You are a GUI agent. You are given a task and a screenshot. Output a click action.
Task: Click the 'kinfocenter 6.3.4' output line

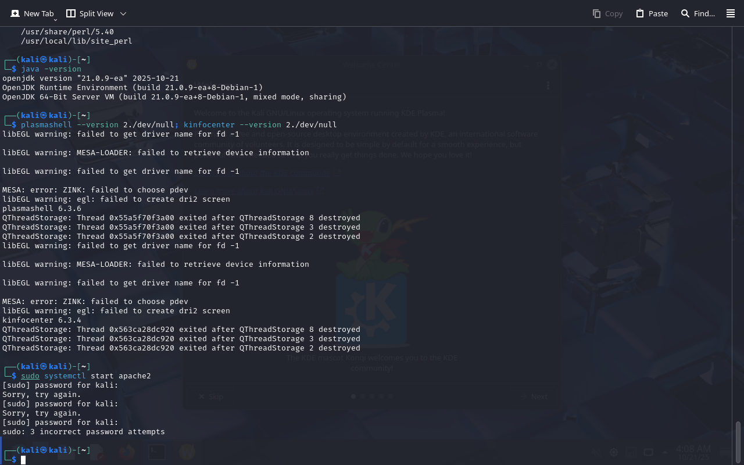click(42, 320)
